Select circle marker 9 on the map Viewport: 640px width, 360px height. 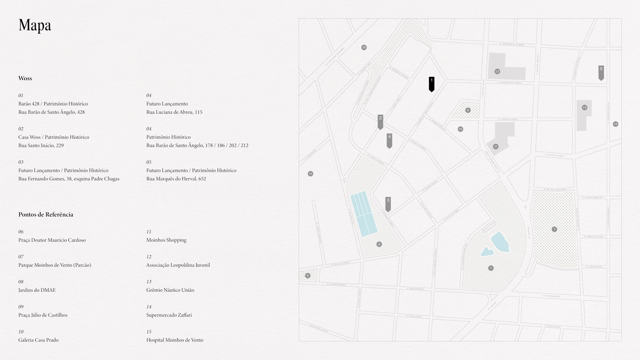[x=308, y=276]
